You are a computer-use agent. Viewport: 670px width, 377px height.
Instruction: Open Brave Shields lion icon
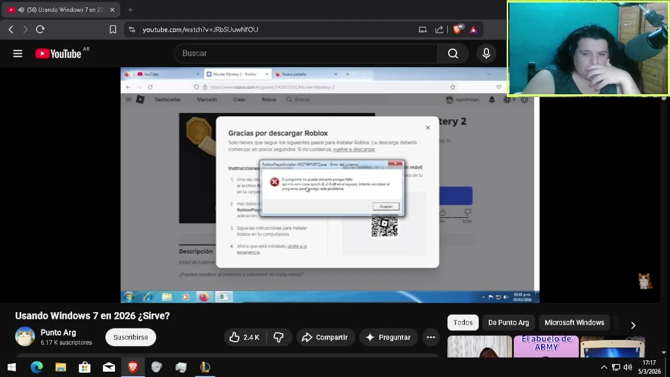pos(457,29)
